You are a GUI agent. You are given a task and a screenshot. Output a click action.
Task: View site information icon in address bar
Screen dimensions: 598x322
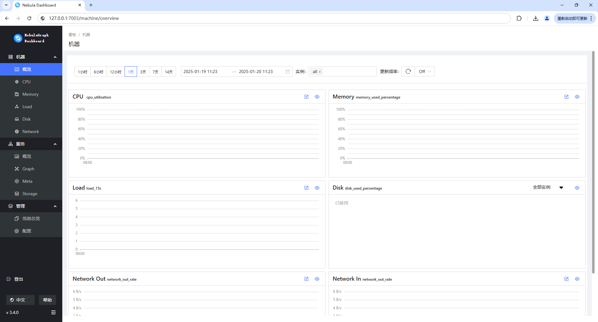[x=43, y=18]
